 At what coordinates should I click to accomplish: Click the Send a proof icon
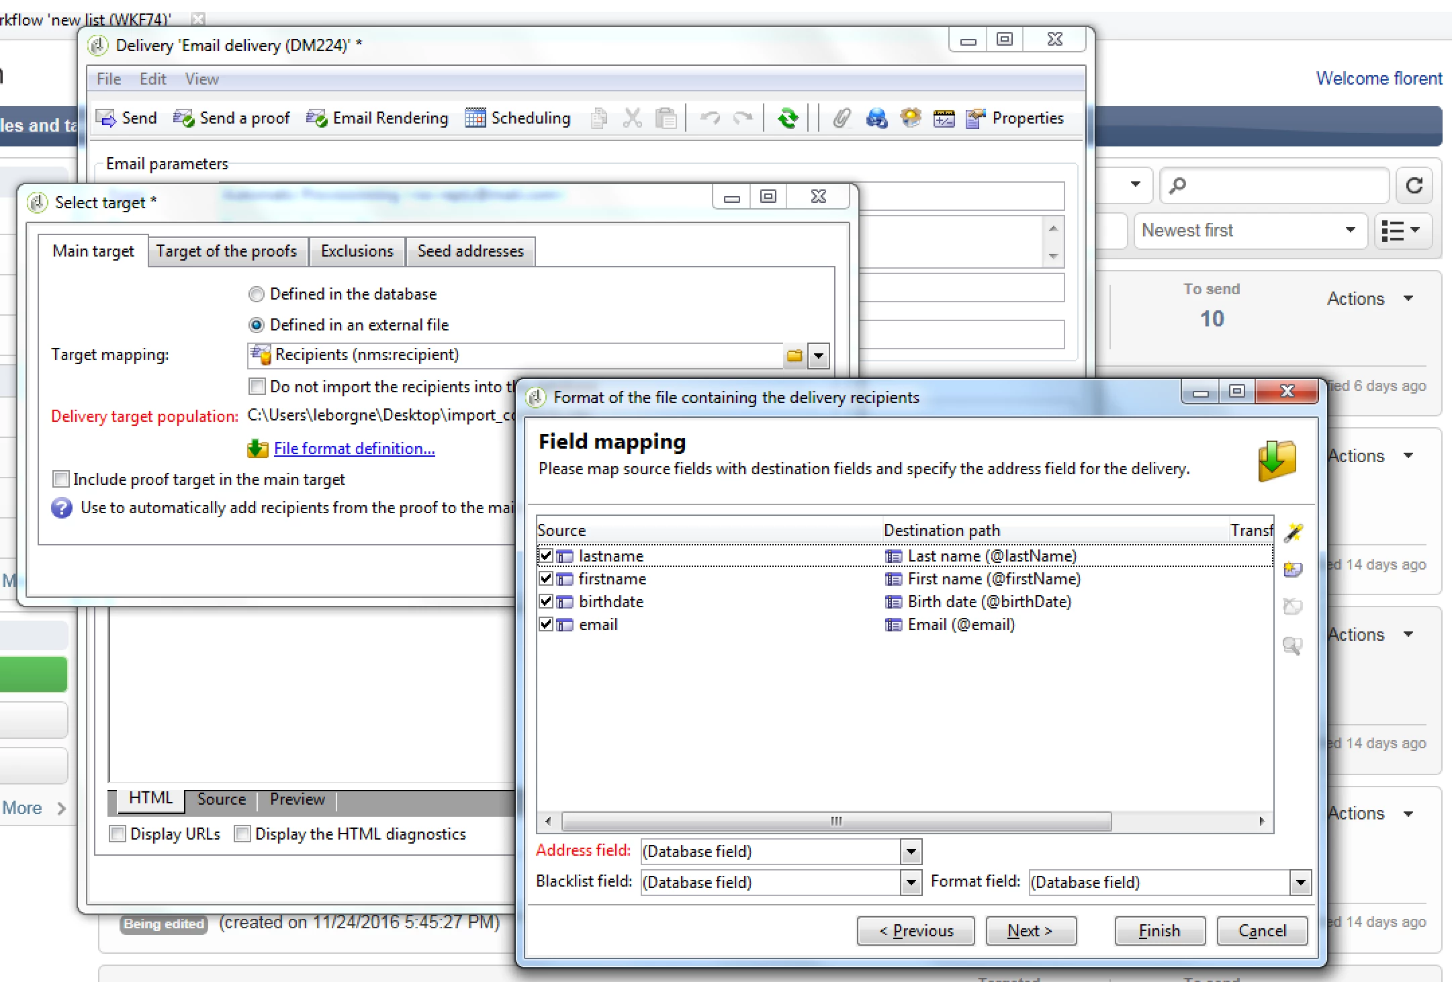[183, 118]
